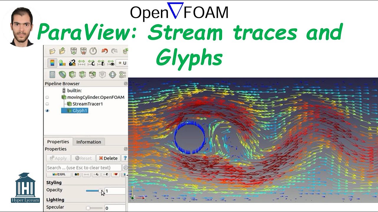Screen dimensions: 378x212
Task: Apply the Calculator filter
Action: click(52, 74)
